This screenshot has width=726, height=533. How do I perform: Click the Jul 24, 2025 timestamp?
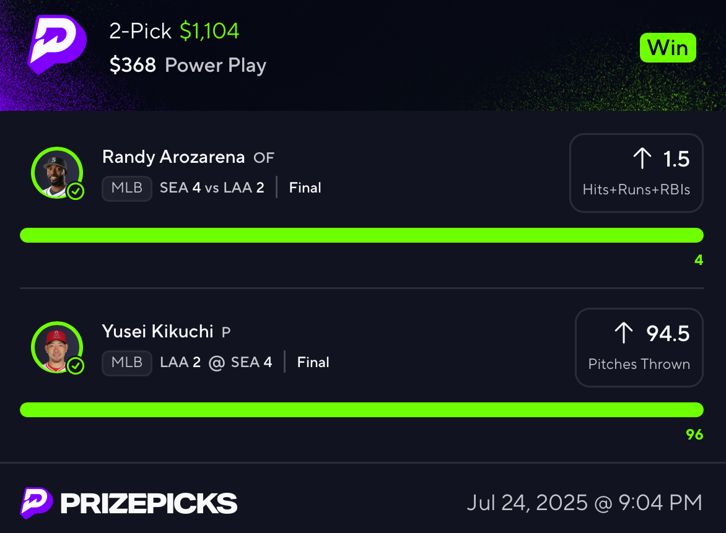[584, 503]
